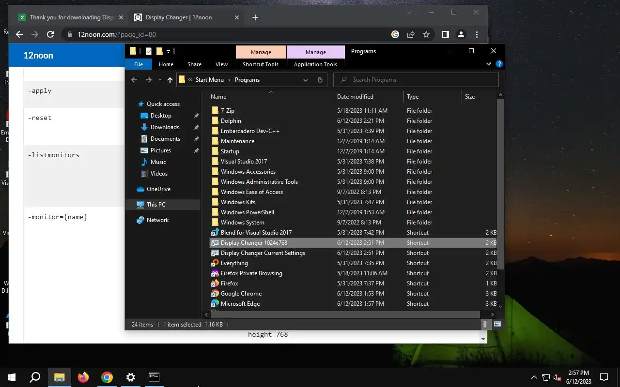This screenshot has width=620, height=387.
Task: Open the Shortcut Tools ribbon tab
Action: pos(261,64)
